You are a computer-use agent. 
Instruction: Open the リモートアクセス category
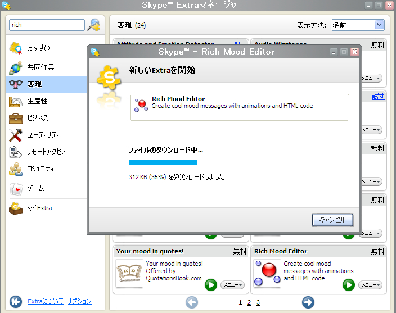pyautogui.click(x=47, y=152)
